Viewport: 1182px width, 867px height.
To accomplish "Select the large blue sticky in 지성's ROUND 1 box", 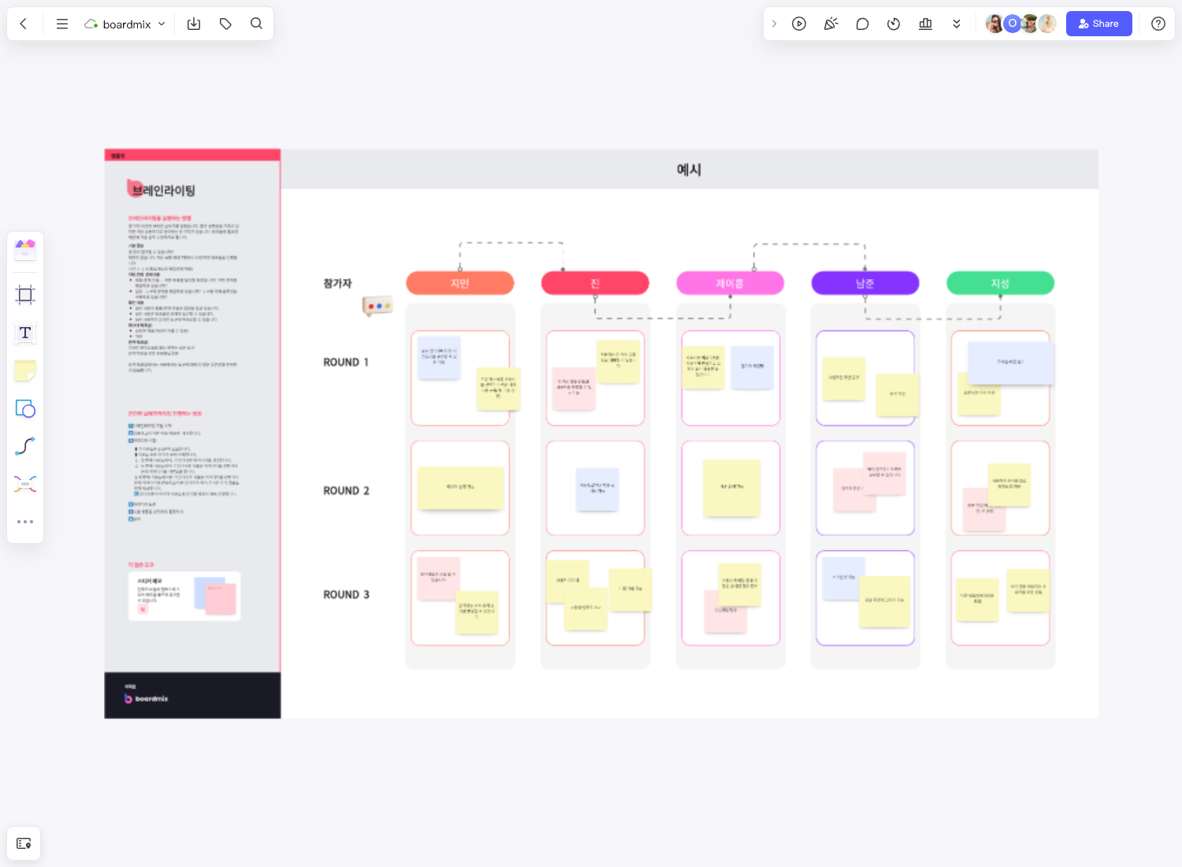I will (1011, 363).
